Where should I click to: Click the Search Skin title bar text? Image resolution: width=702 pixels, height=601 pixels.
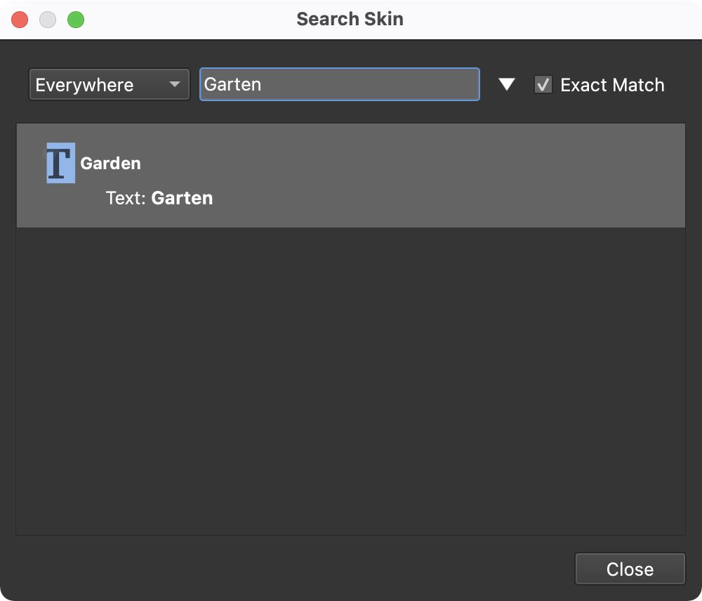(350, 19)
